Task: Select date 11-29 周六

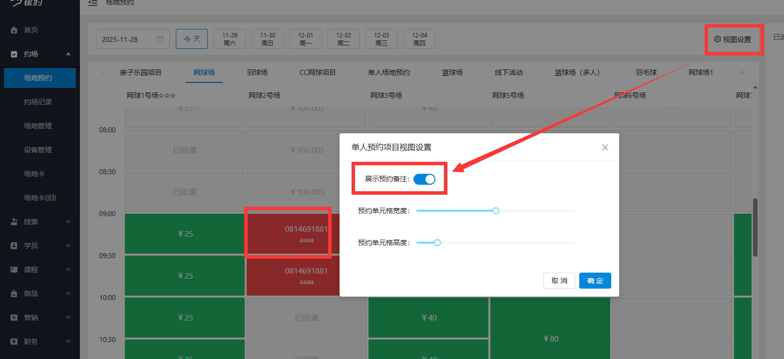Action: (x=230, y=39)
